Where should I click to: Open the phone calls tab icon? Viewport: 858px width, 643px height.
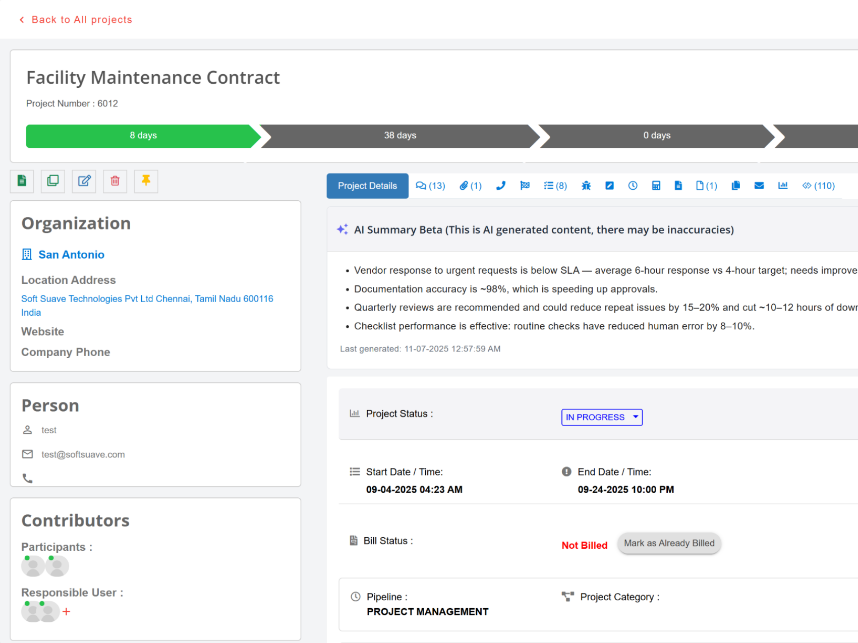tap(500, 186)
